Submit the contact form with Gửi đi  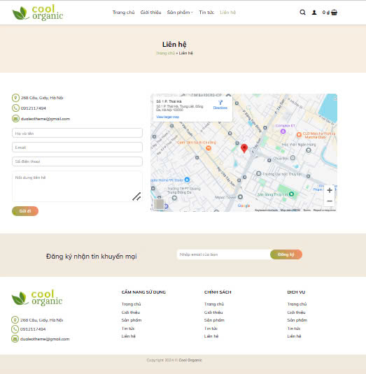[25, 211]
